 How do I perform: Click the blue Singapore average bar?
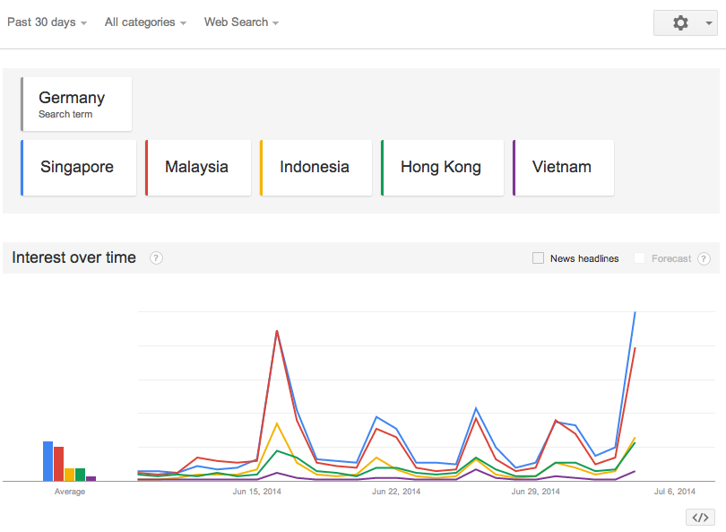48,461
